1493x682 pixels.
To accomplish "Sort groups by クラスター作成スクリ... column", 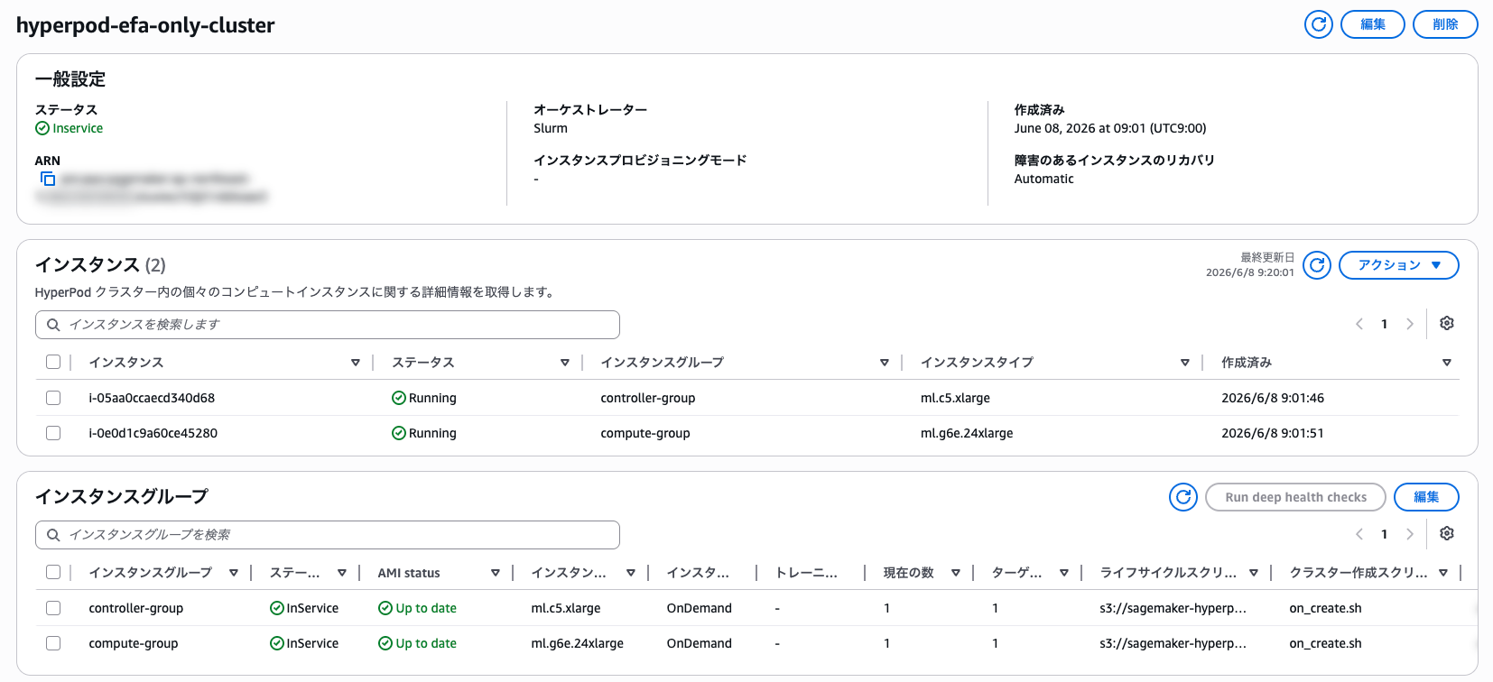I will point(1442,573).
